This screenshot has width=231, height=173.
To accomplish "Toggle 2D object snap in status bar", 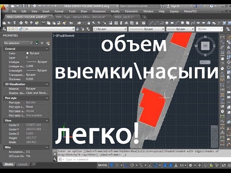I will pos(155,165).
